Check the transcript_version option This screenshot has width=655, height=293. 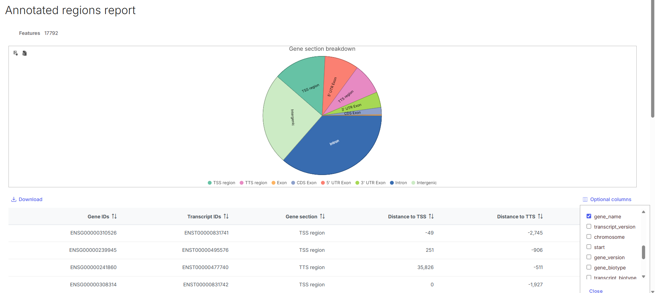coord(589,226)
